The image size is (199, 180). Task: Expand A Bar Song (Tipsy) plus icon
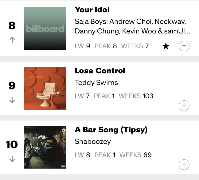pos(184,164)
